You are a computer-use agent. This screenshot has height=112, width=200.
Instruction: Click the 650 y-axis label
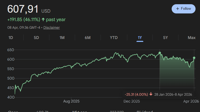click(10, 50)
